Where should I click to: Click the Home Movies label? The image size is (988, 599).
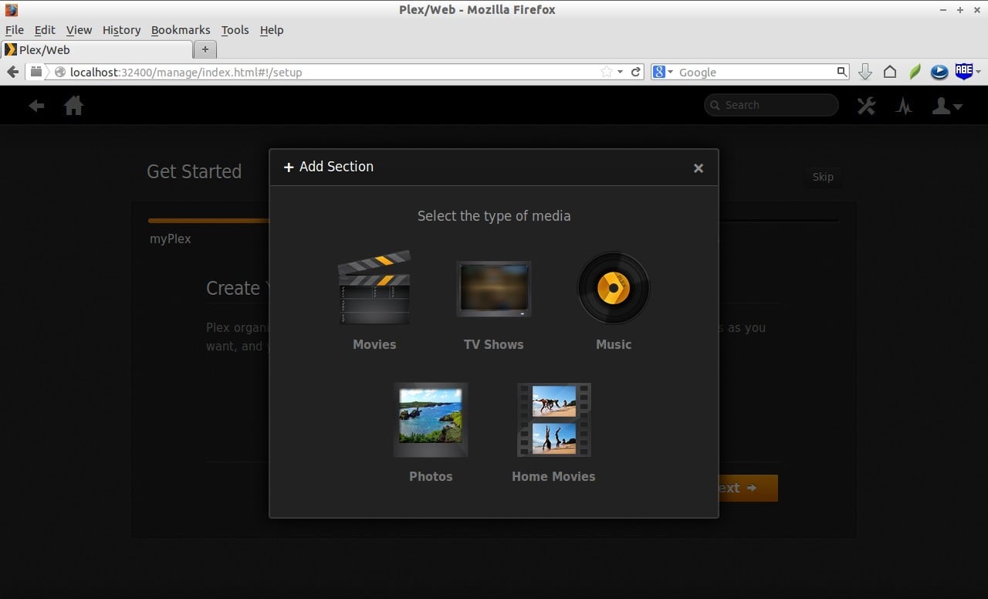click(x=553, y=476)
